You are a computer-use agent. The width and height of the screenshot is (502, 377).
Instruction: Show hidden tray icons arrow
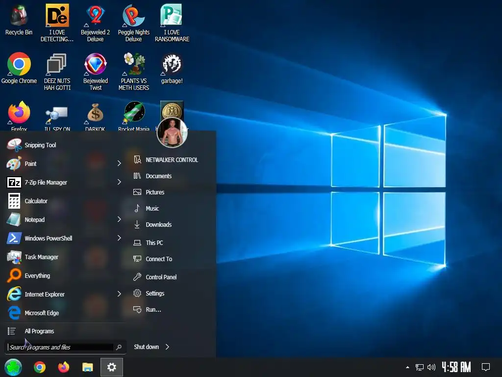[407, 367]
